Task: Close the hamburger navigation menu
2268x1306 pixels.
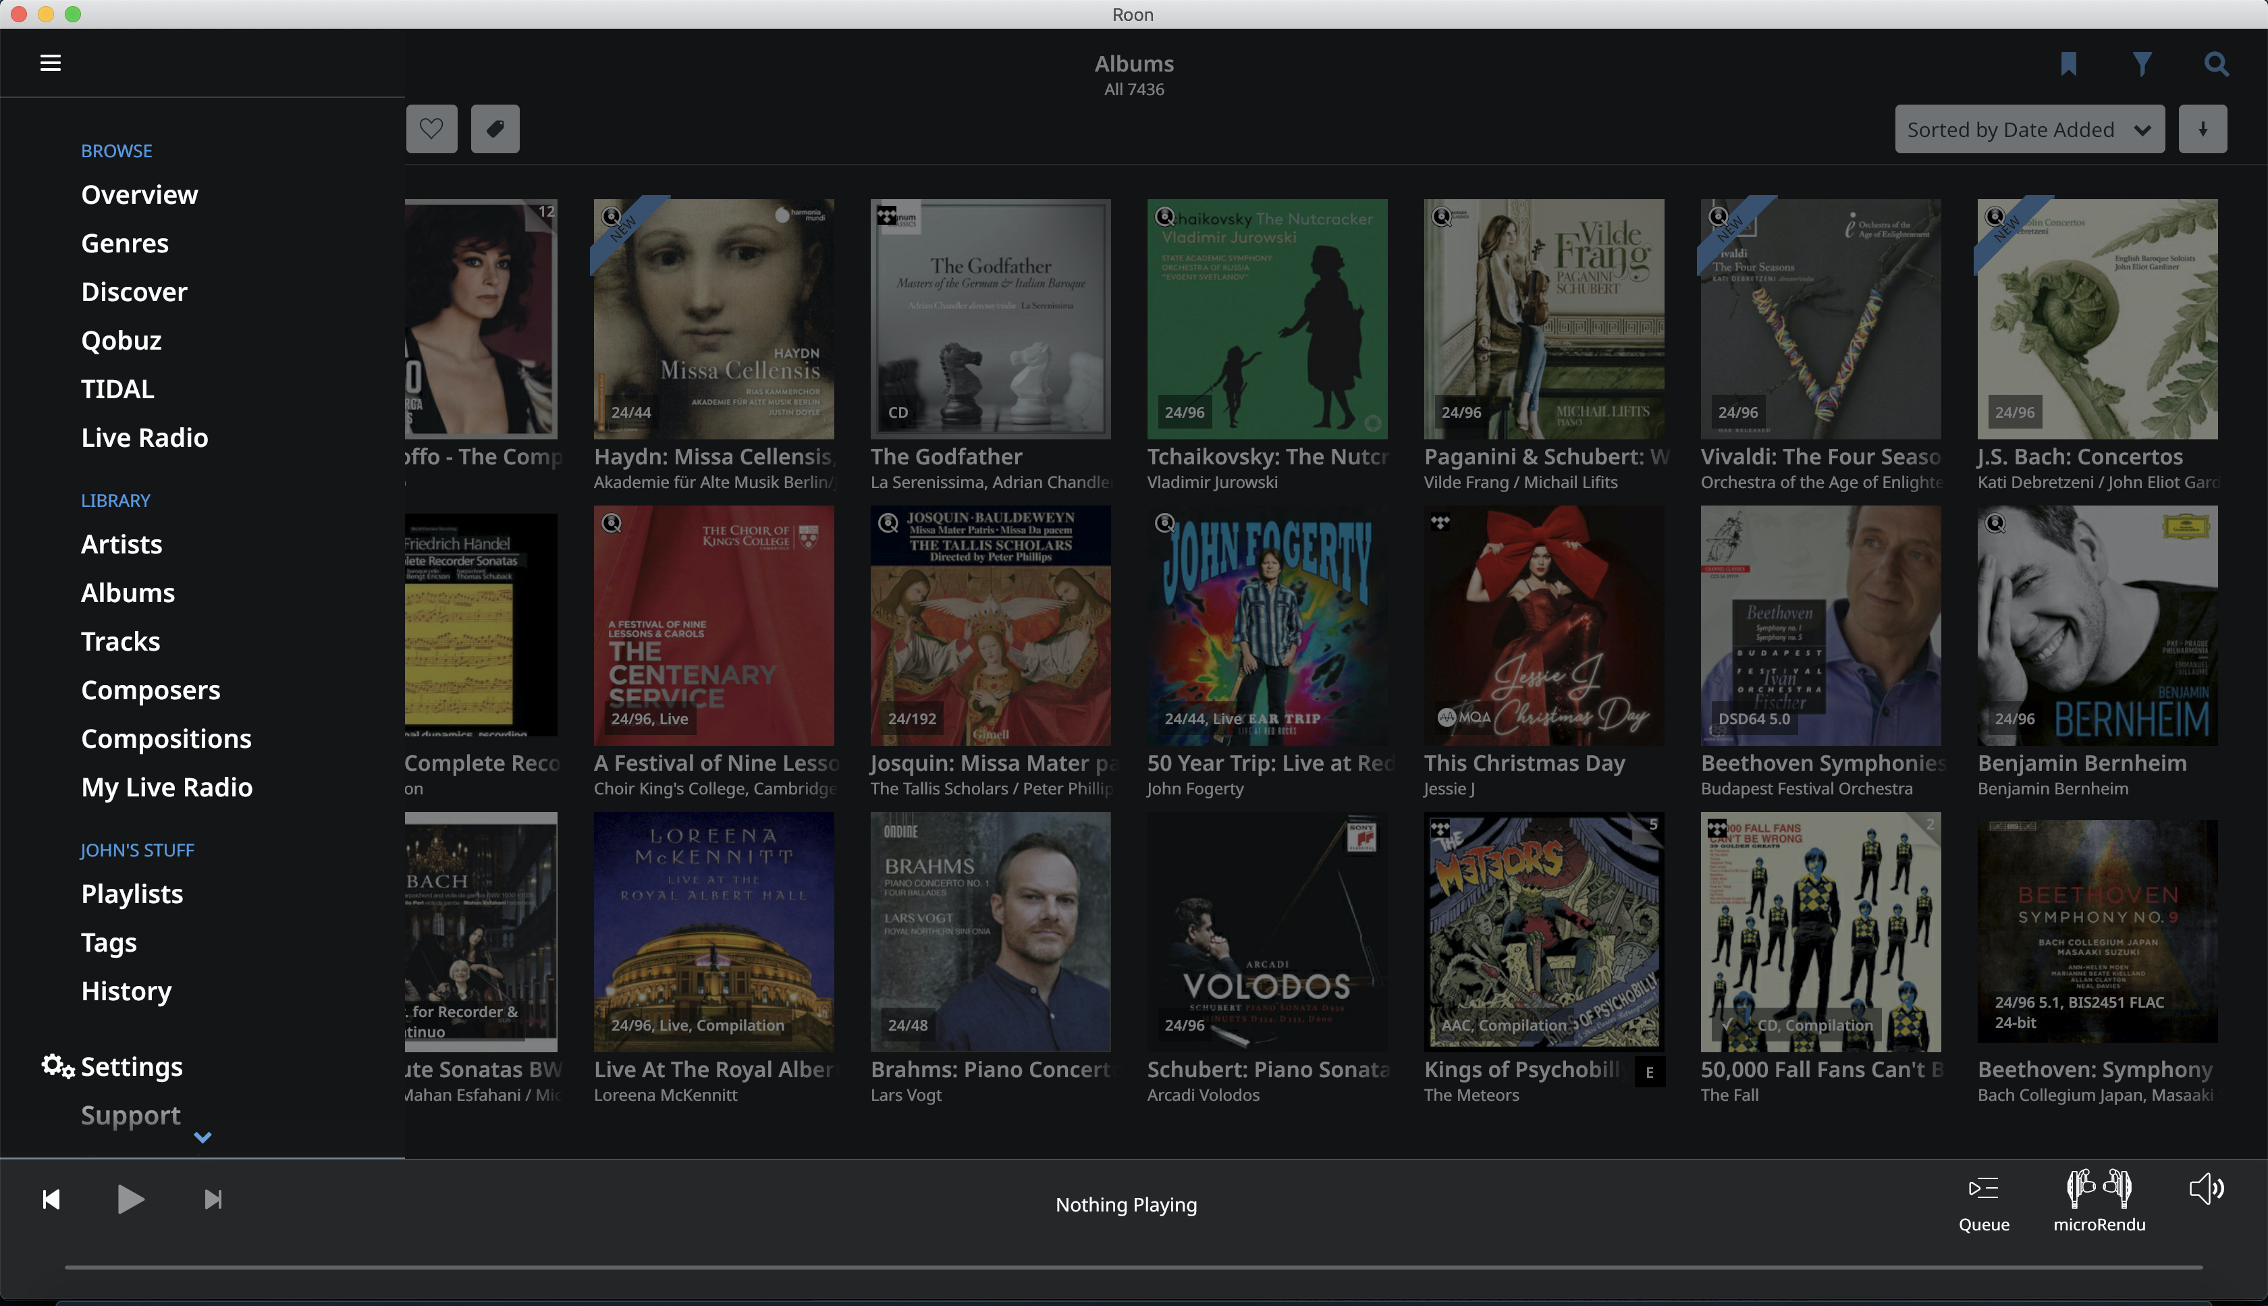Action: tap(50, 63)
